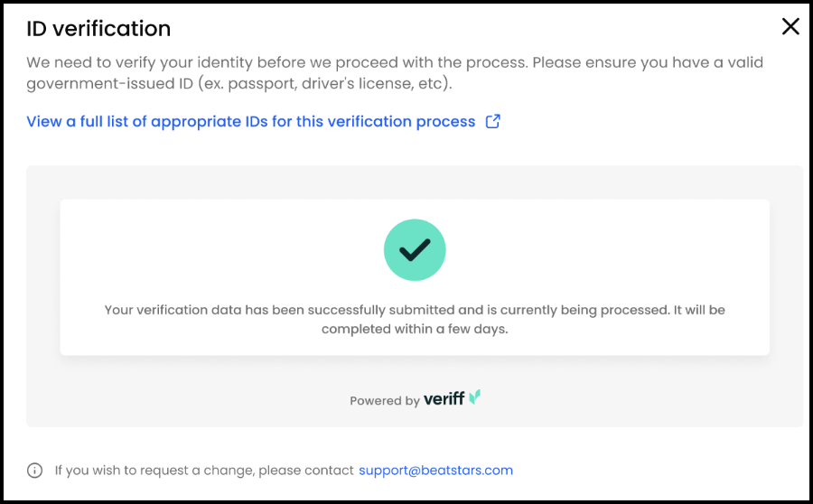Click the circled info icon

34,471
